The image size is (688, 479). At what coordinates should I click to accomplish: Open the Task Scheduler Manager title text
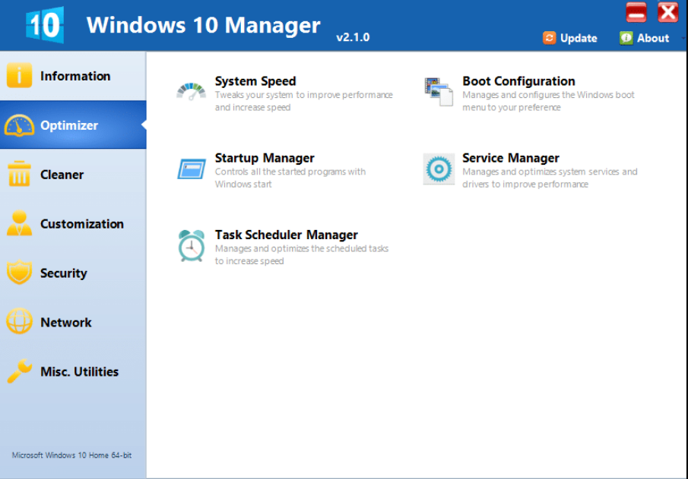(286, 235)
